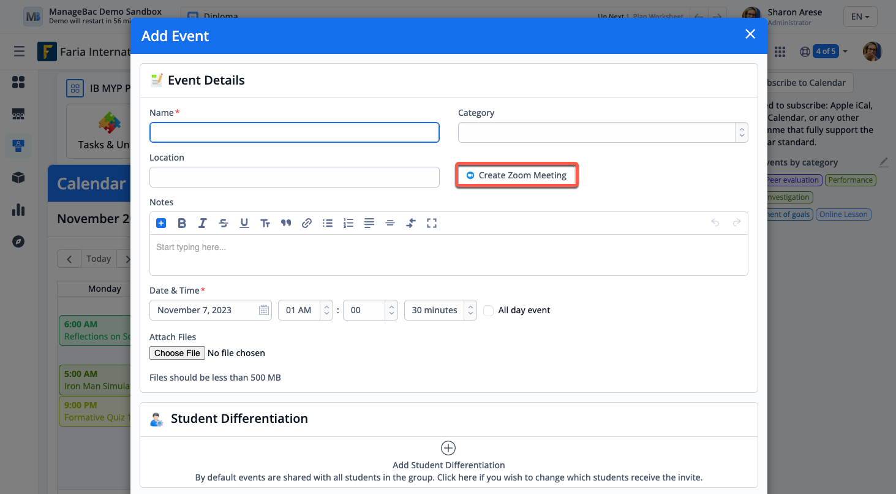Insert a numbered list in Notes
The width and height of the screenshot is (896, 494).
(348, 223)
